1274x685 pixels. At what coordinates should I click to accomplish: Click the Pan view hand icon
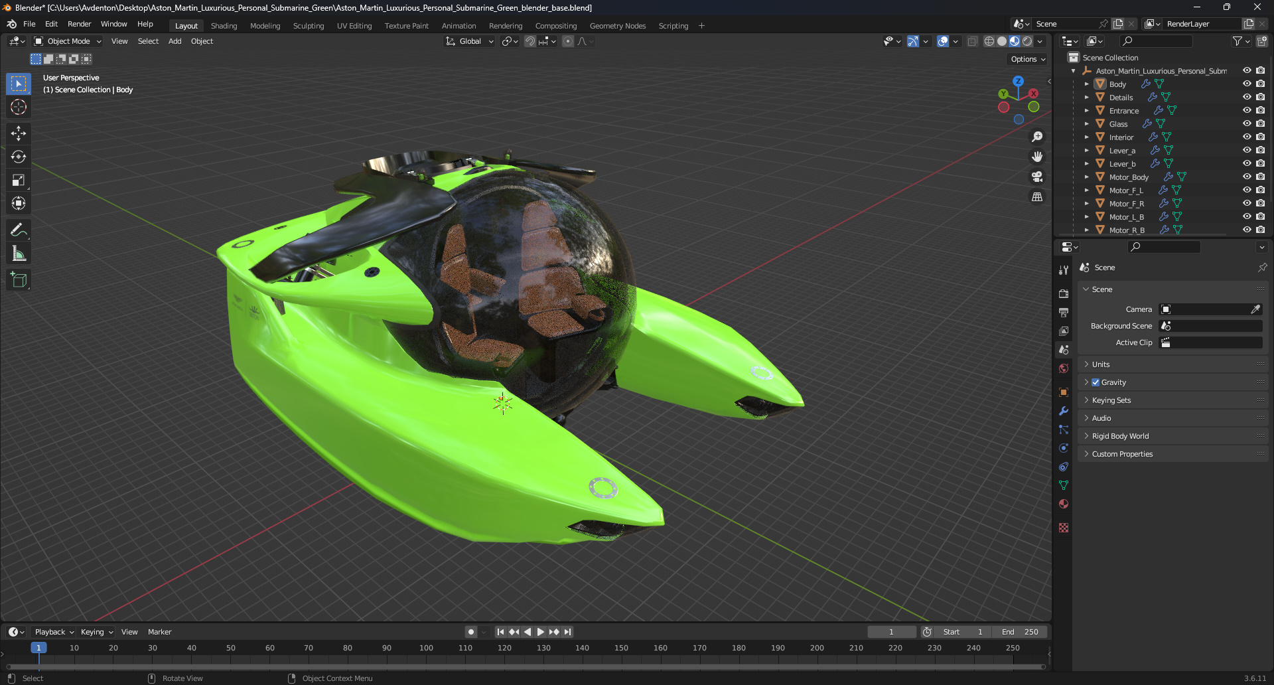[1037, 157]
